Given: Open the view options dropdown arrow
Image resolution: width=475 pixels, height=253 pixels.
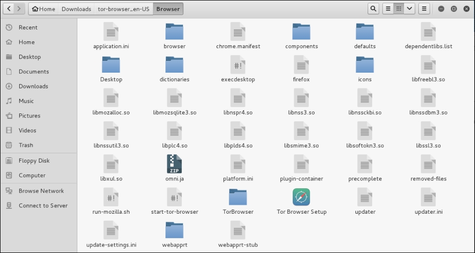Looking at the screenshot, I should (x=409, y=9).
